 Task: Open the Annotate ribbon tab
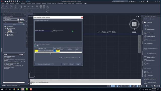38,4
